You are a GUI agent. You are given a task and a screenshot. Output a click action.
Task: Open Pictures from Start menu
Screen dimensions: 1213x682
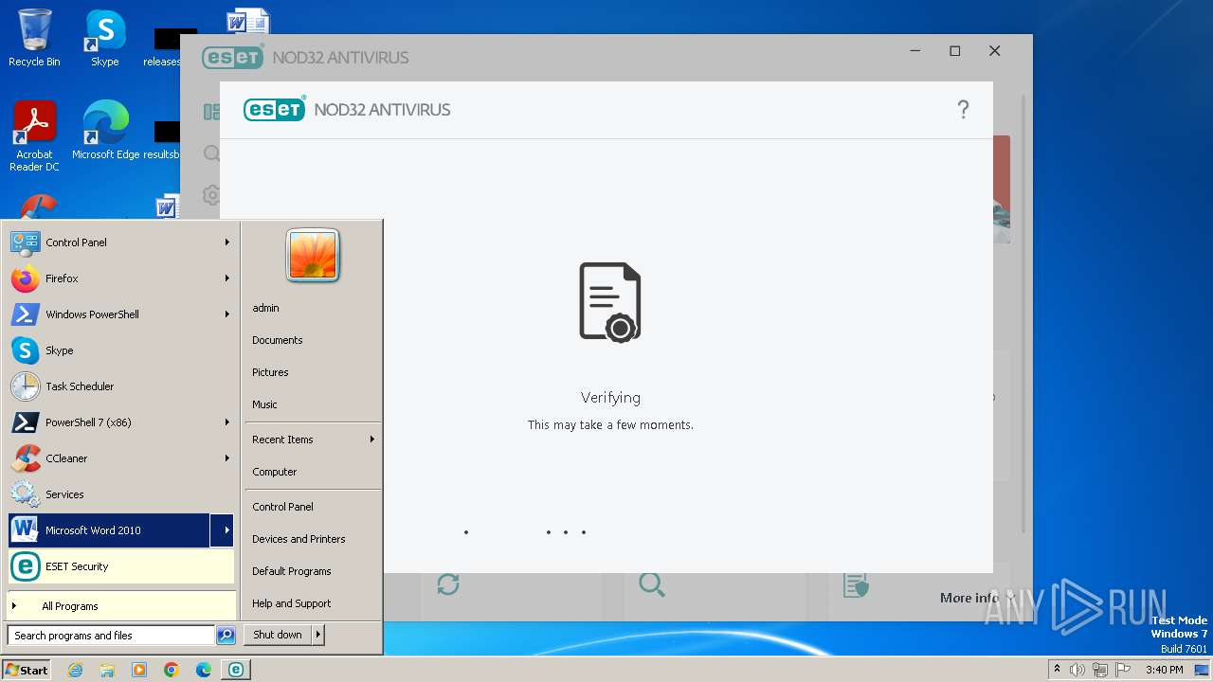(x=313, y=372)
